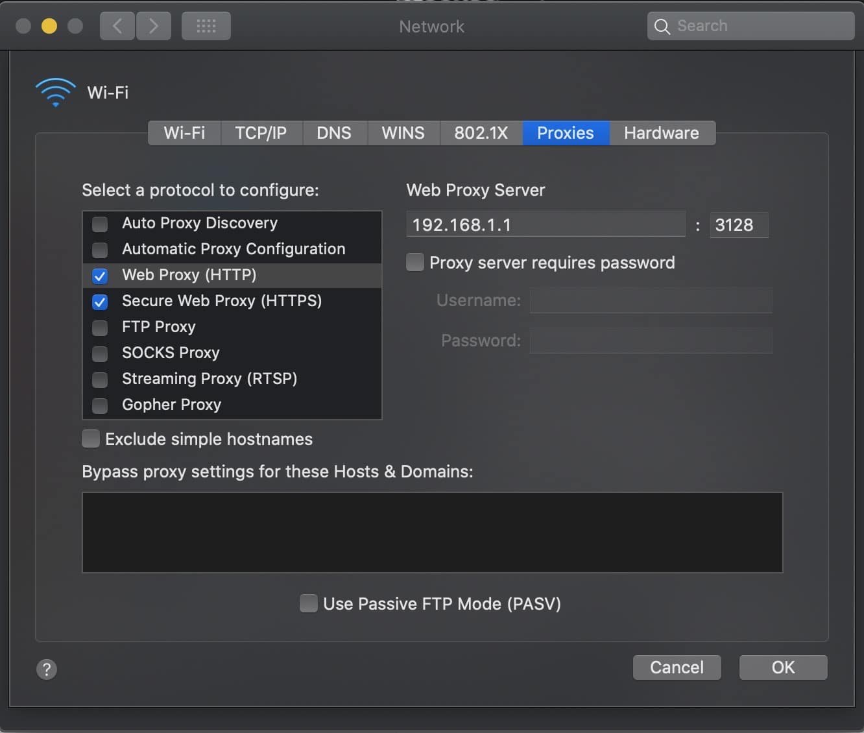Click the port field showing 3128
Image resolution: width=864 pixels, height=733 pixels.
(738, 224)
